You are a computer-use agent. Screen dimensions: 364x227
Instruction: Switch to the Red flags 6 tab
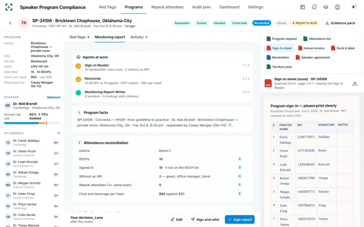tap(79, 37)
